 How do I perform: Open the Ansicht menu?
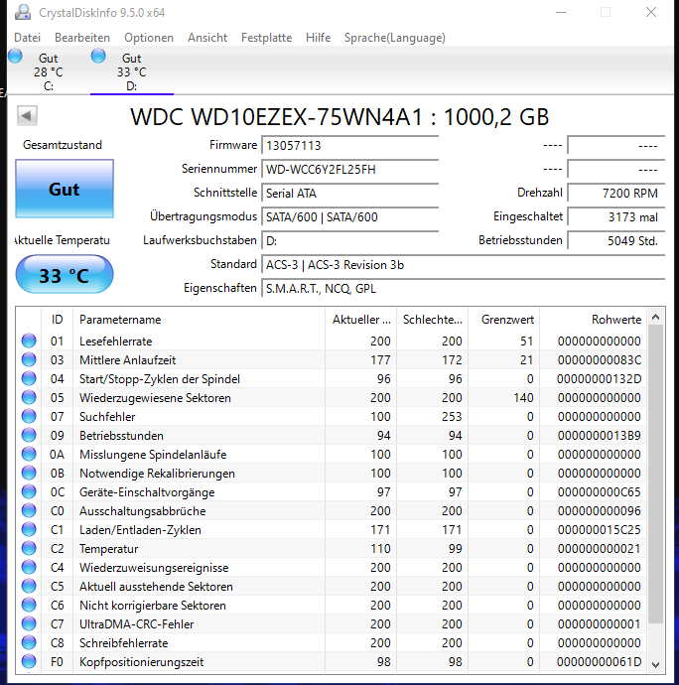(x=207, y=38)
